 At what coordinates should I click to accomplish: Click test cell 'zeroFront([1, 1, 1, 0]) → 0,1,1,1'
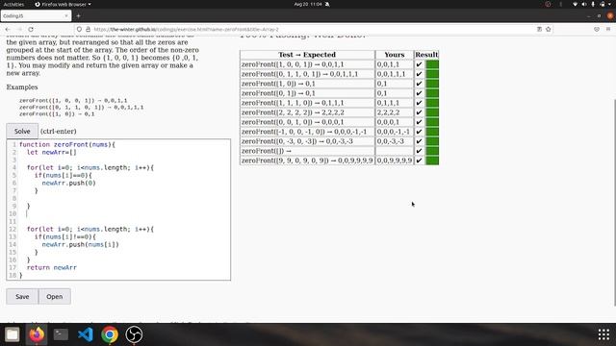click(x=307, y=103)
